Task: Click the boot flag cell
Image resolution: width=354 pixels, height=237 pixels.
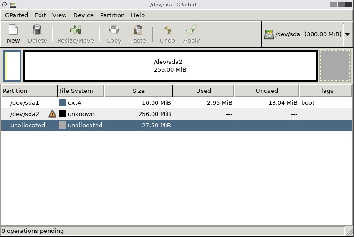Action: 308,103
